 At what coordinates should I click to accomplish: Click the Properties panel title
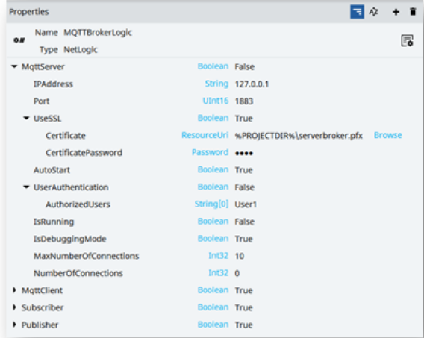(x=29, y=12)
